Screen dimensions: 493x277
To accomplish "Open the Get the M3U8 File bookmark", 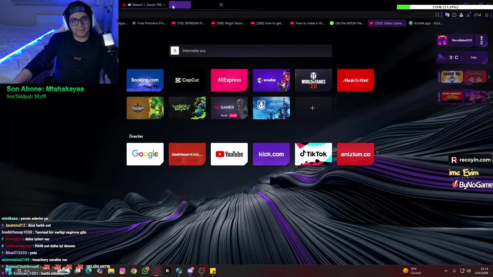I will click(x=347, y=23).
